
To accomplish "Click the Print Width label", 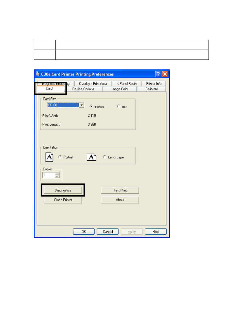I will click(50, 116).
